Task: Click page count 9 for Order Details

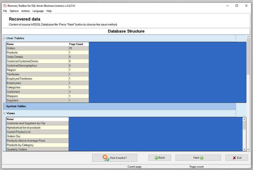Action: pyautogui.click(x=79, y=57)
